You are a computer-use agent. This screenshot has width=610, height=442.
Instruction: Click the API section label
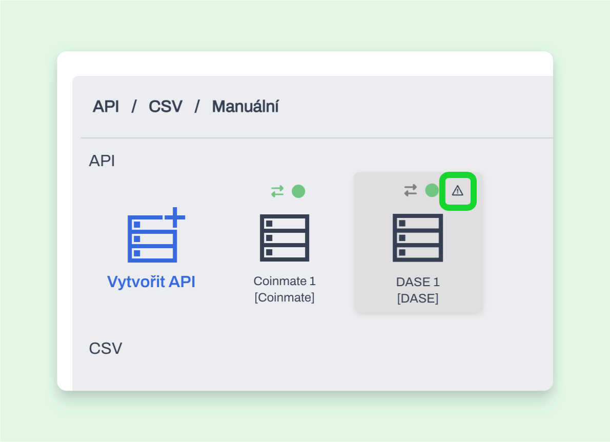pyautogui.click(x=102, y=160)
